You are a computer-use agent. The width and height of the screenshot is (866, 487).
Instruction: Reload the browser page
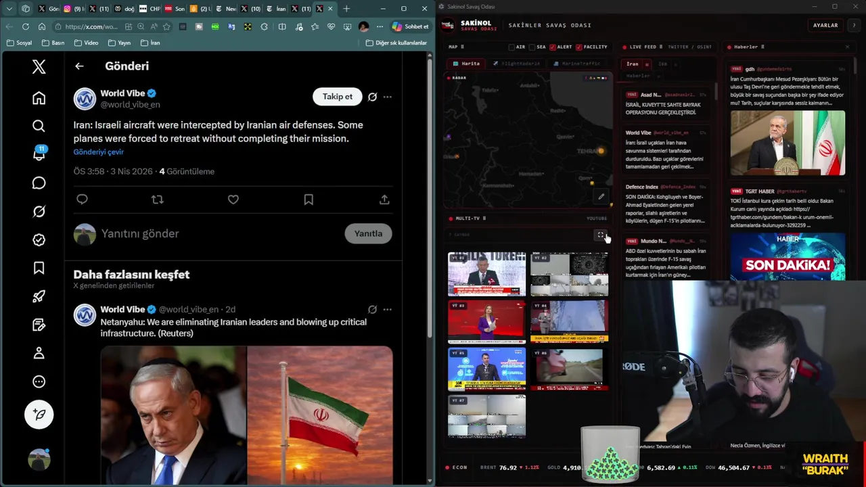(x=25, y=26)
